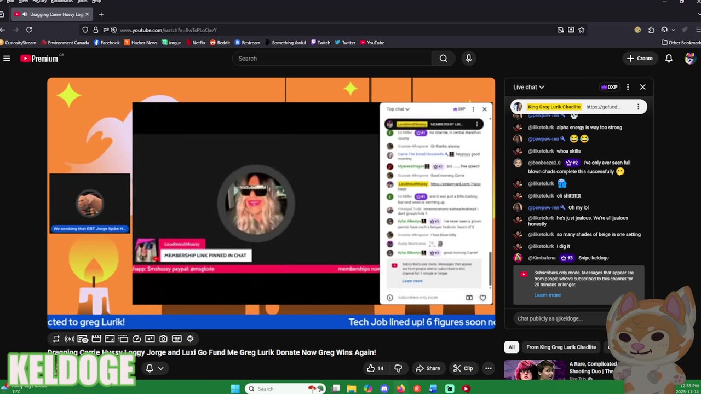701x394 pixels.
Task: Click the Share button
Action: (428, 368)
